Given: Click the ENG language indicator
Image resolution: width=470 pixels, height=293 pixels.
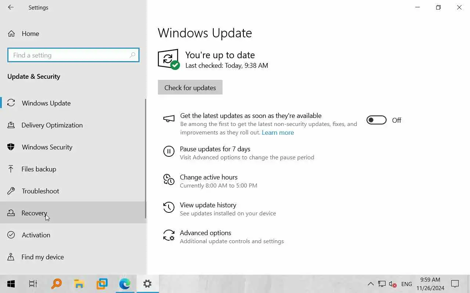Looking at the screenshot, I should pos(406,284).
